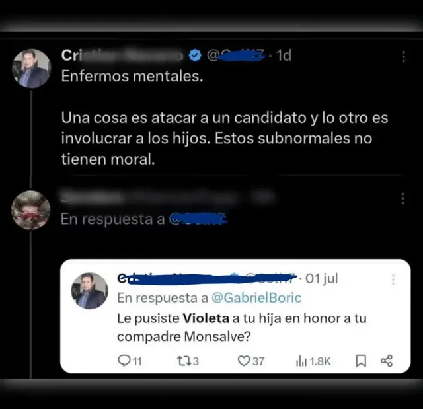Click the avatar inside the quoted tweet
Viewport: 423px width, 409px height.
click(x=90, y=291)
